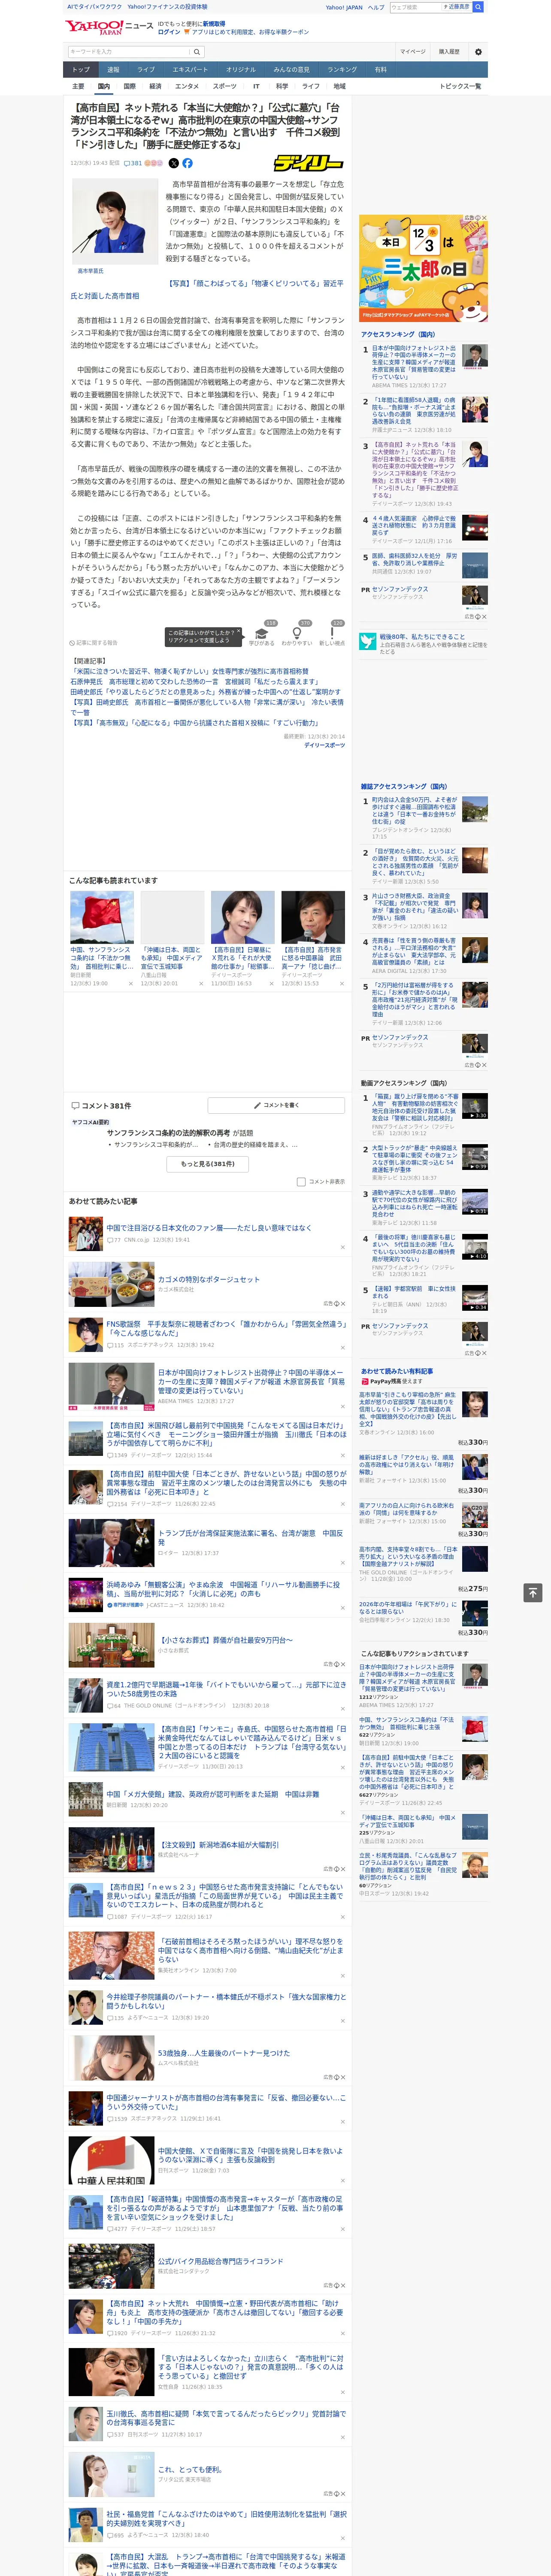Open the 速報 tab
The image size is (551, 2576).
pos(113,70)
